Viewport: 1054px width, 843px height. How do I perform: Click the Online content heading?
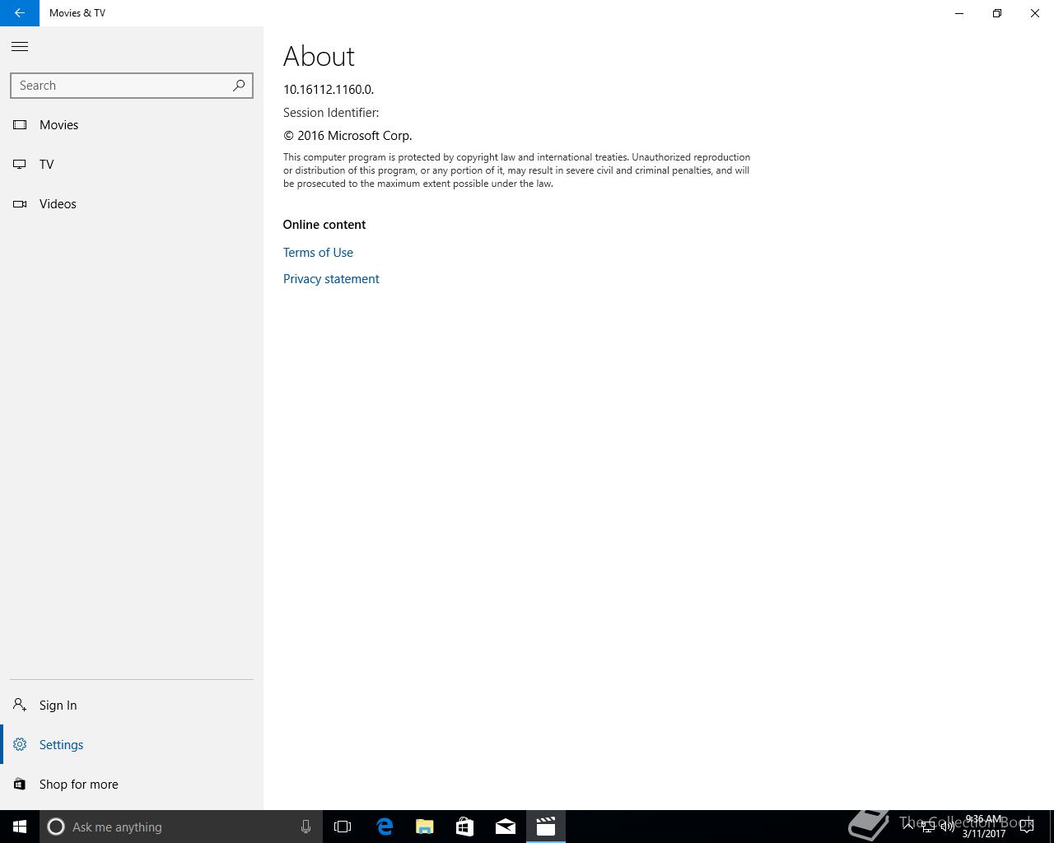[x=324, y=225]
